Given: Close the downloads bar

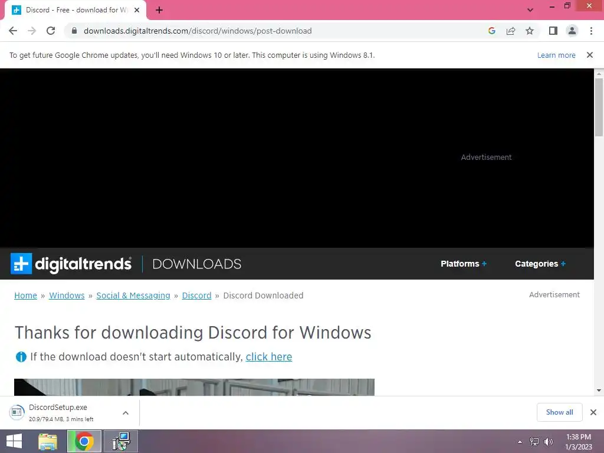Looking at the screenshot, I should (593, 412).
